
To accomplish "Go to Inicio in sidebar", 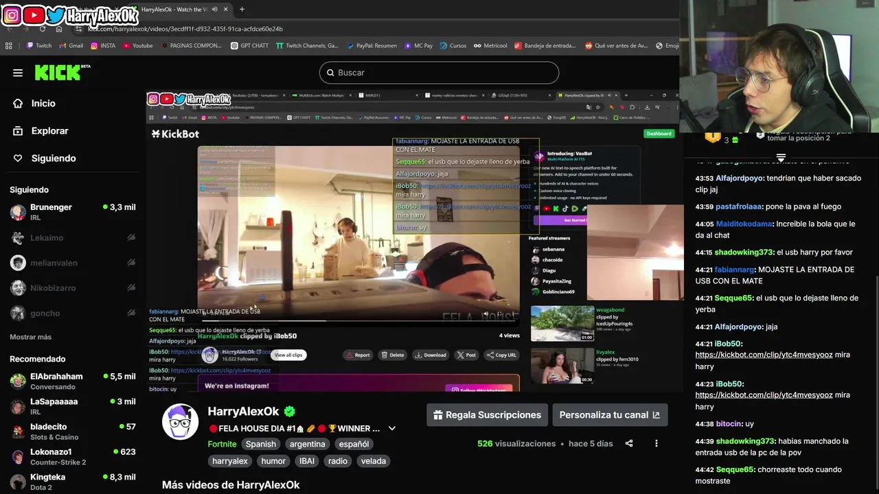I will 43,103.
